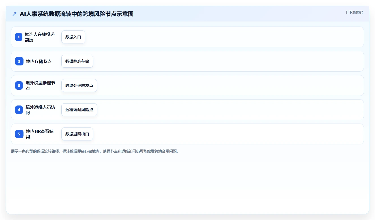Click the step 3 number badge
Viewport: 375px width, 220px height.
[19, 85]
